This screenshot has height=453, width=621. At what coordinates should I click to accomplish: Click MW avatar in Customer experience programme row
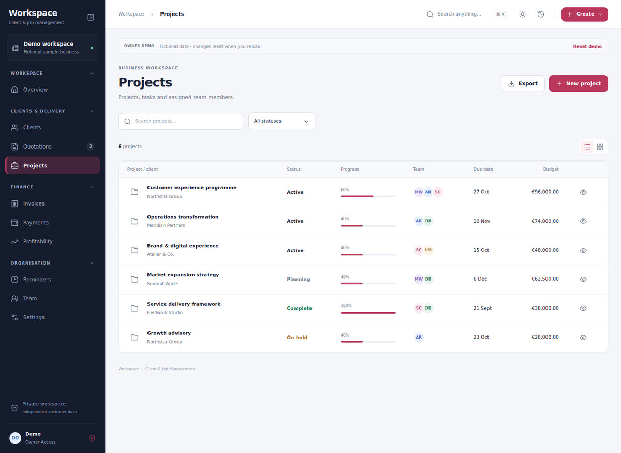(419, 192)
